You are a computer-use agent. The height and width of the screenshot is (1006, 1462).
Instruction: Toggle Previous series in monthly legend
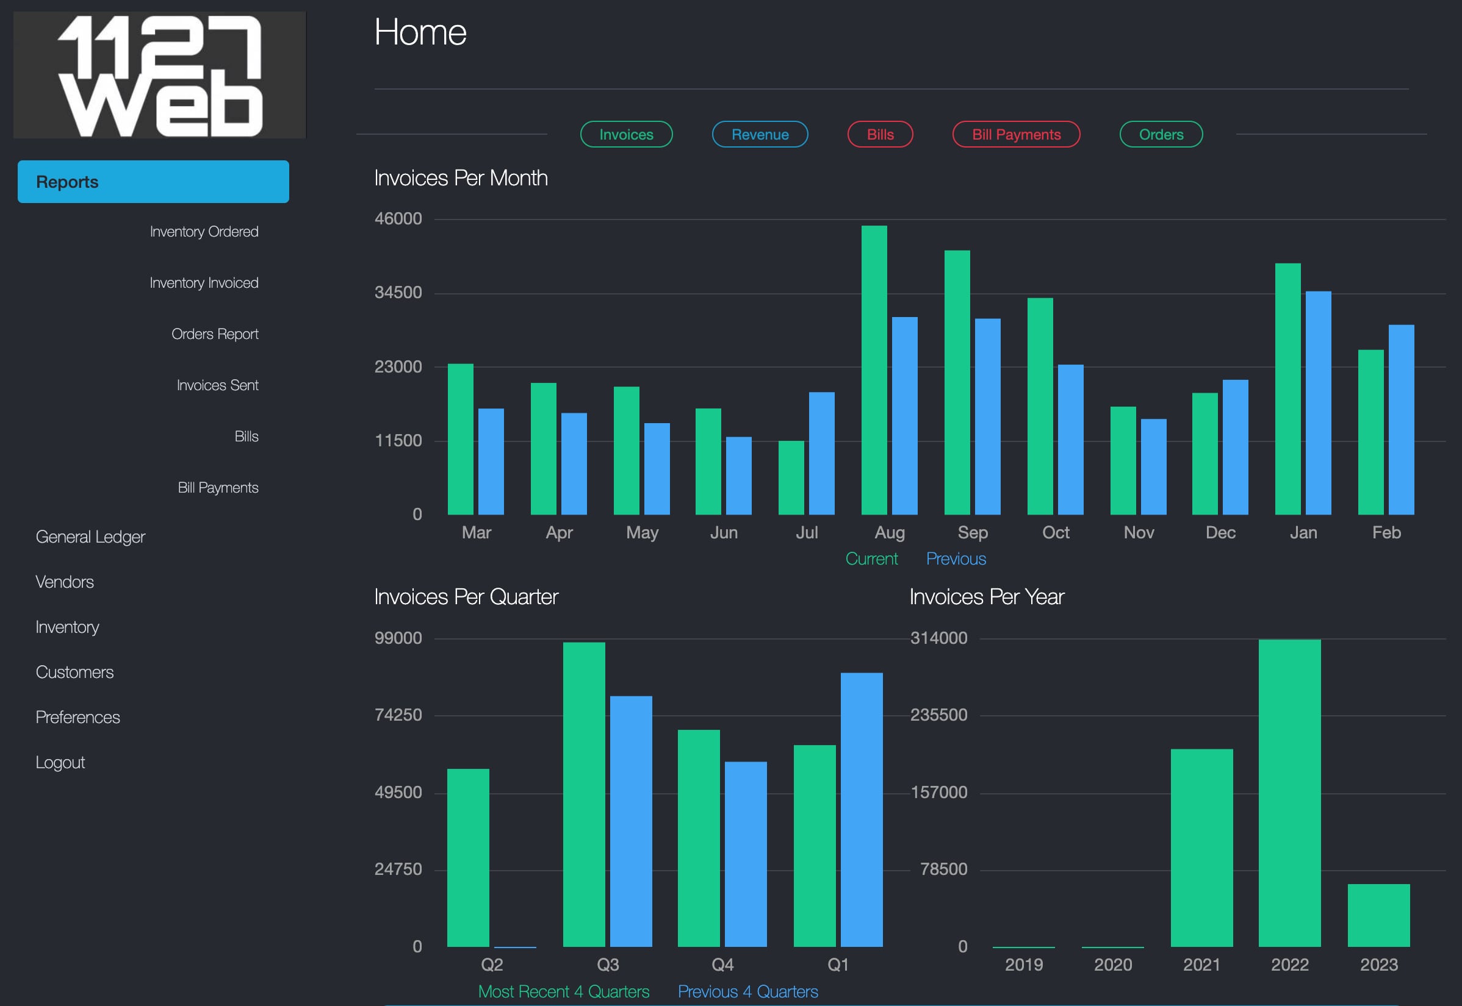[956, 558]
